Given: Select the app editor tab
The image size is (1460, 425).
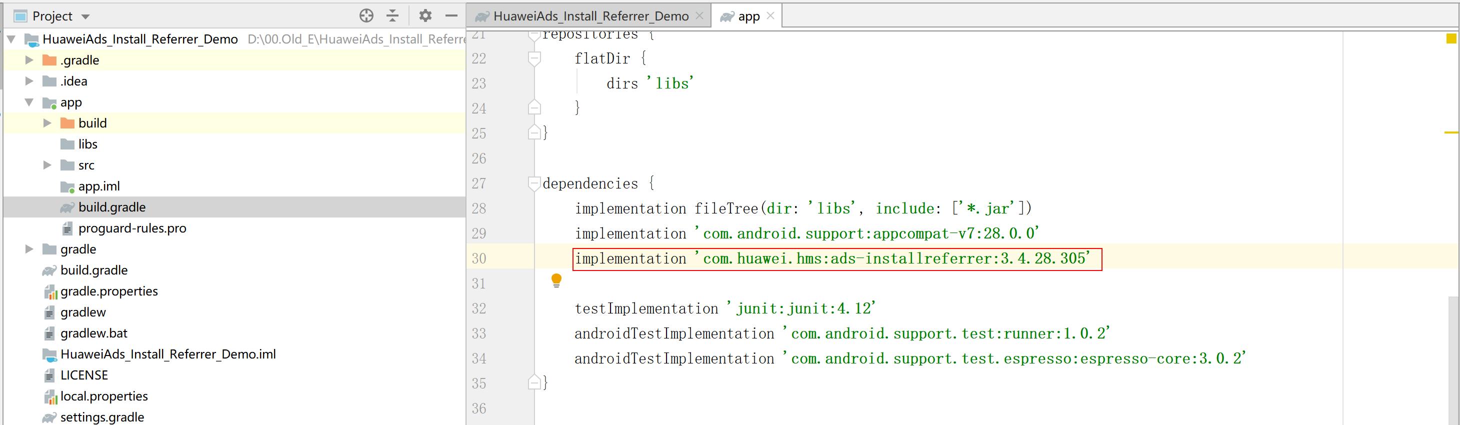Looking at the screenshot, I should point(747,16).
